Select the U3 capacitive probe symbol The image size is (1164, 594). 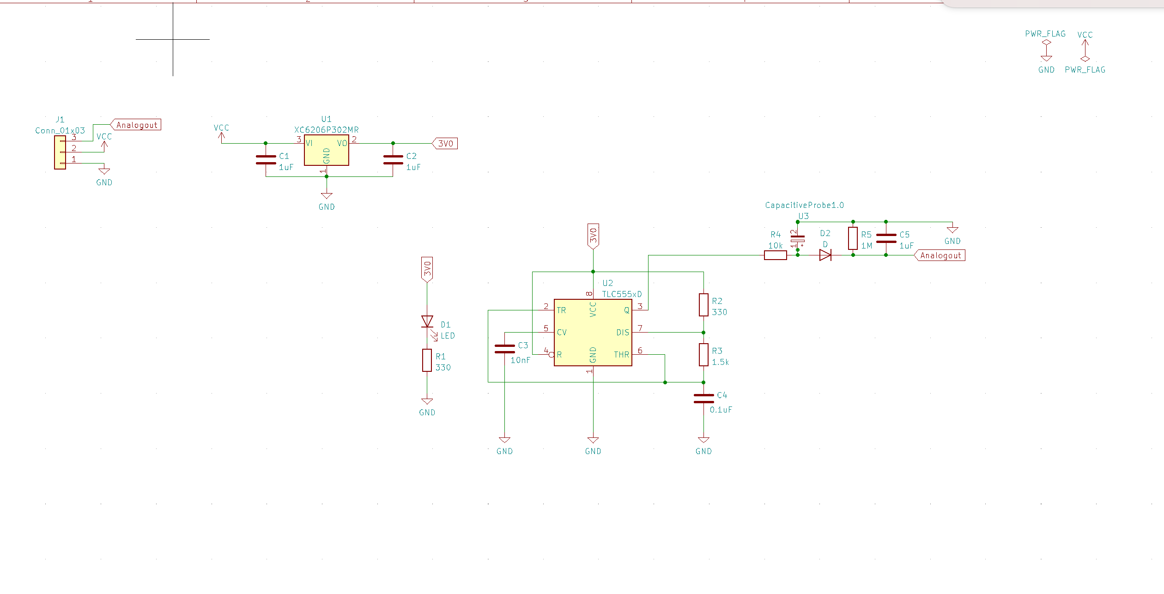[798, 239]
